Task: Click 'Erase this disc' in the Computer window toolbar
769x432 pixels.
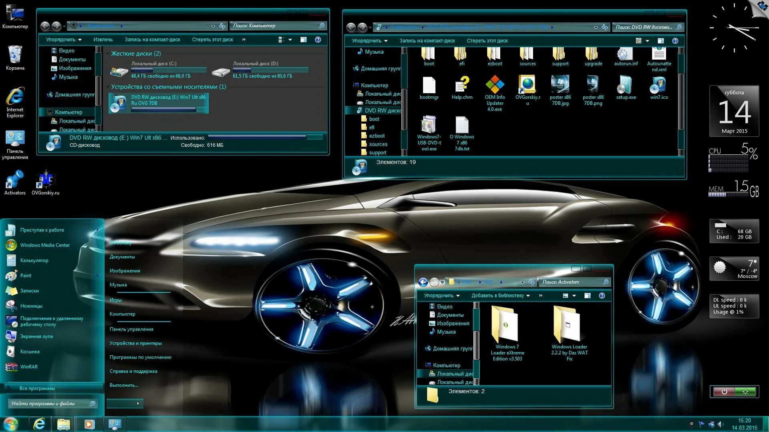Action: [212, 40]
